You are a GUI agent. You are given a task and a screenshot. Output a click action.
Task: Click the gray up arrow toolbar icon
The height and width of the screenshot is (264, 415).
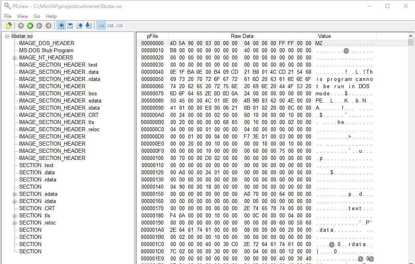21,26
